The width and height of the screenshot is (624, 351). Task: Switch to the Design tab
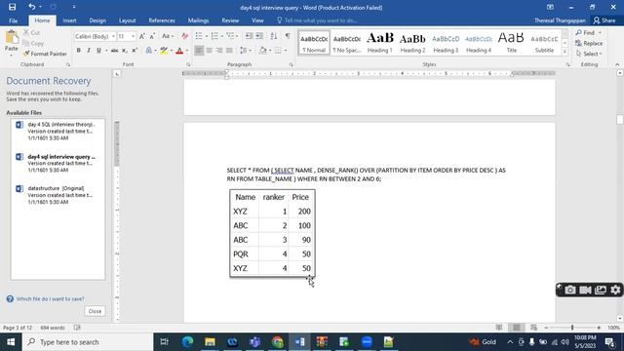click(97, 20)
